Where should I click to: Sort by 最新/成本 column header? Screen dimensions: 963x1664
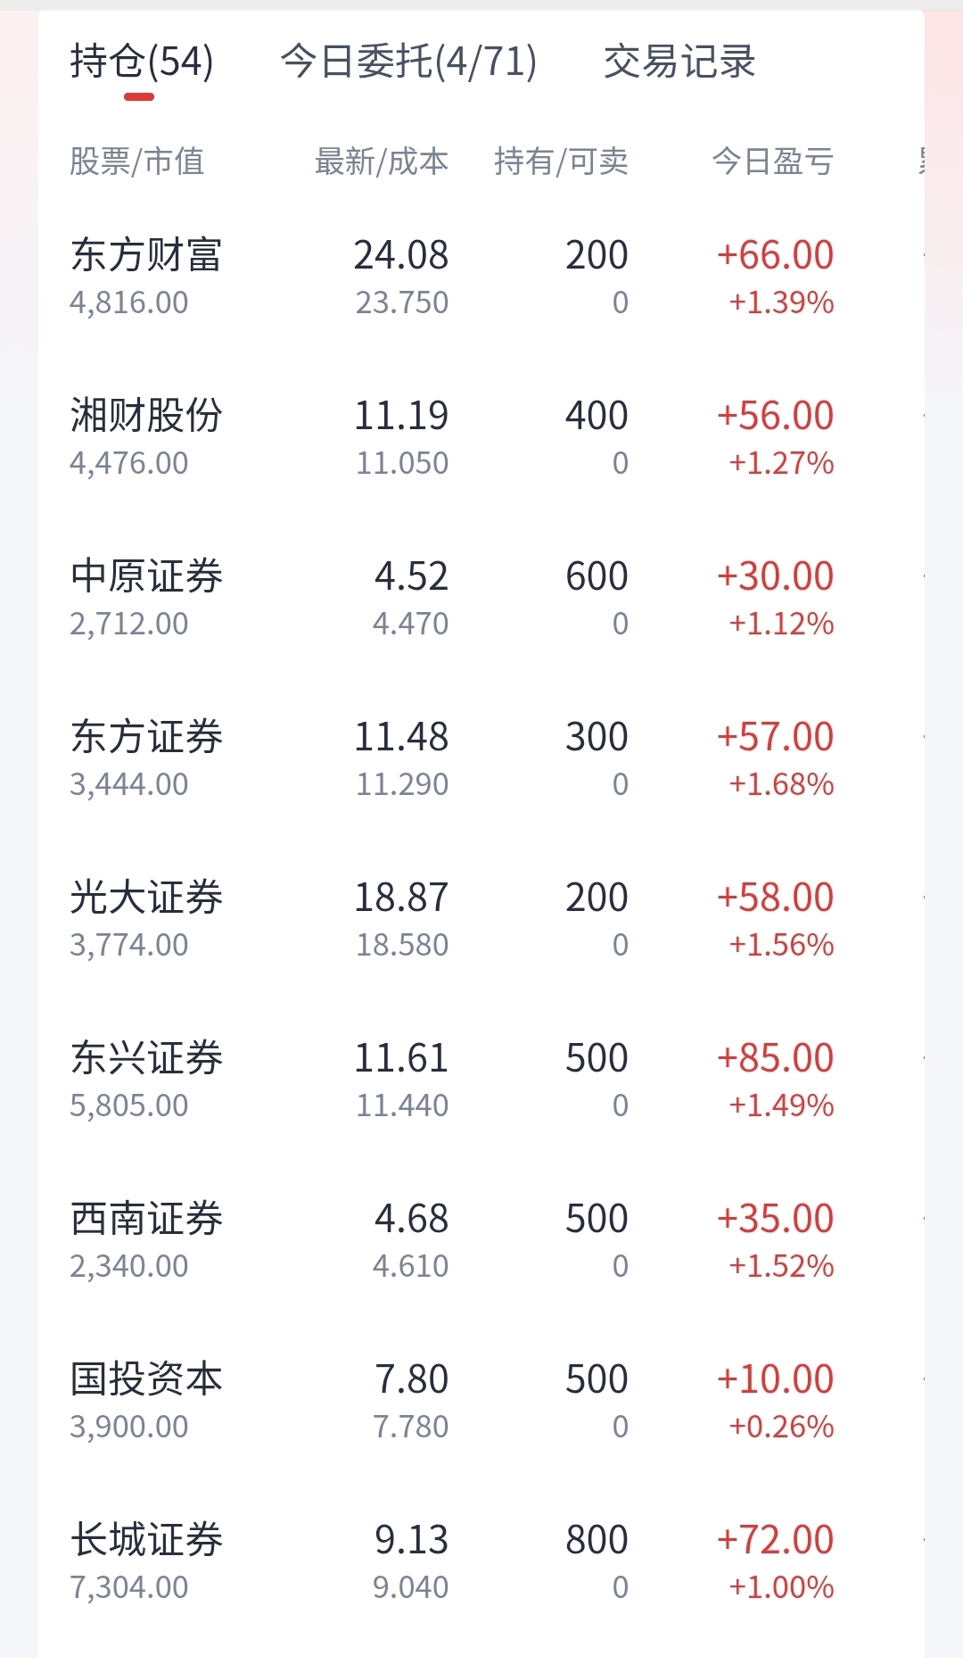(381, 161)
